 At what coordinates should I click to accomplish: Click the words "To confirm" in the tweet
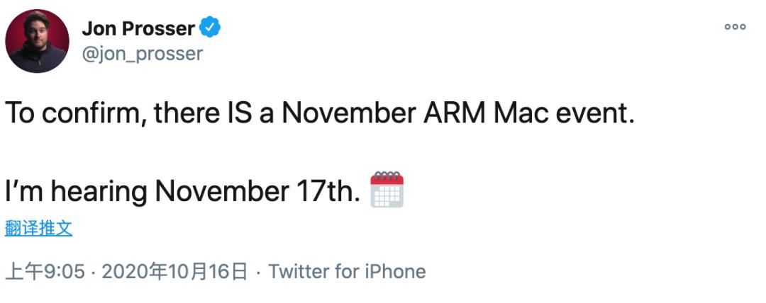pos(74,114)
